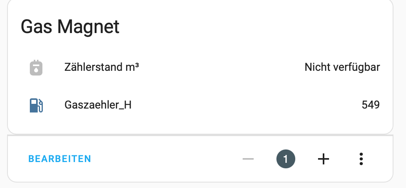Click the "_H" suffix of Gaszaehler_H

(x=125, y=105)
